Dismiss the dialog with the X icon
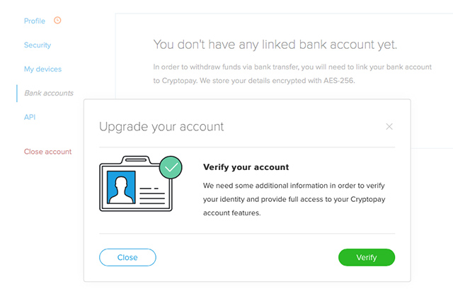The image size is (453, 294). [389, 127]
